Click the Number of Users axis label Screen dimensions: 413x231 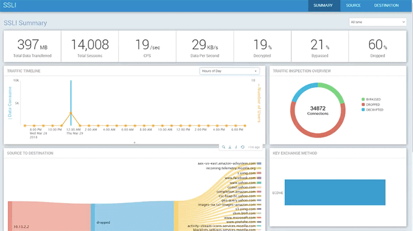(x=259, y=103)
